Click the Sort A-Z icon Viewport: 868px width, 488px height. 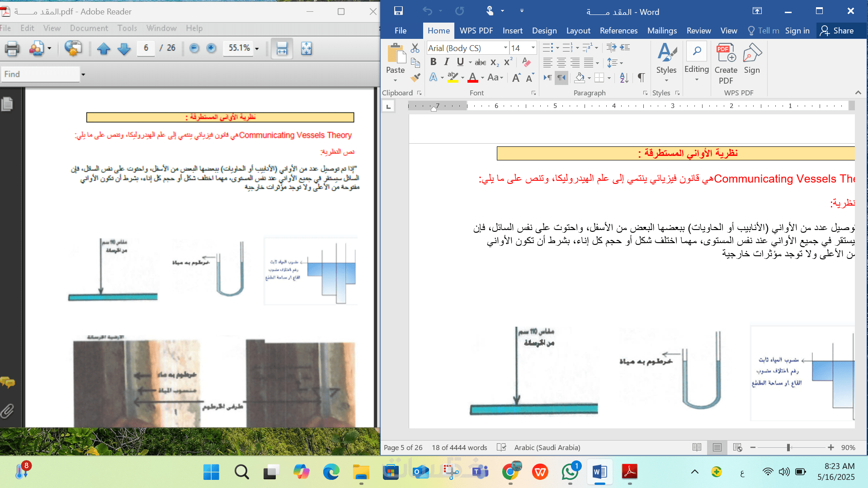(x=624, y=78)
